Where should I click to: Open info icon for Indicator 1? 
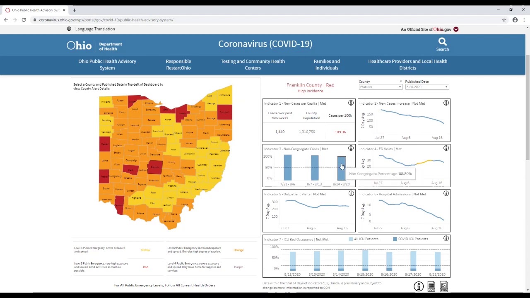click(351, 103)
